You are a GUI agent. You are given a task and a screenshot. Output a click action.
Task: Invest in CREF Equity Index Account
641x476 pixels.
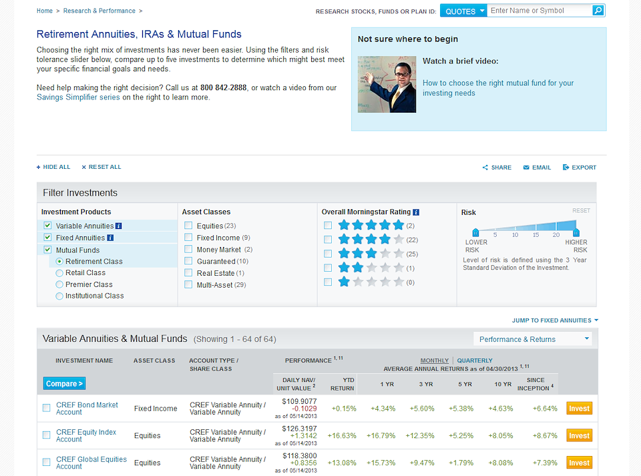580,435
